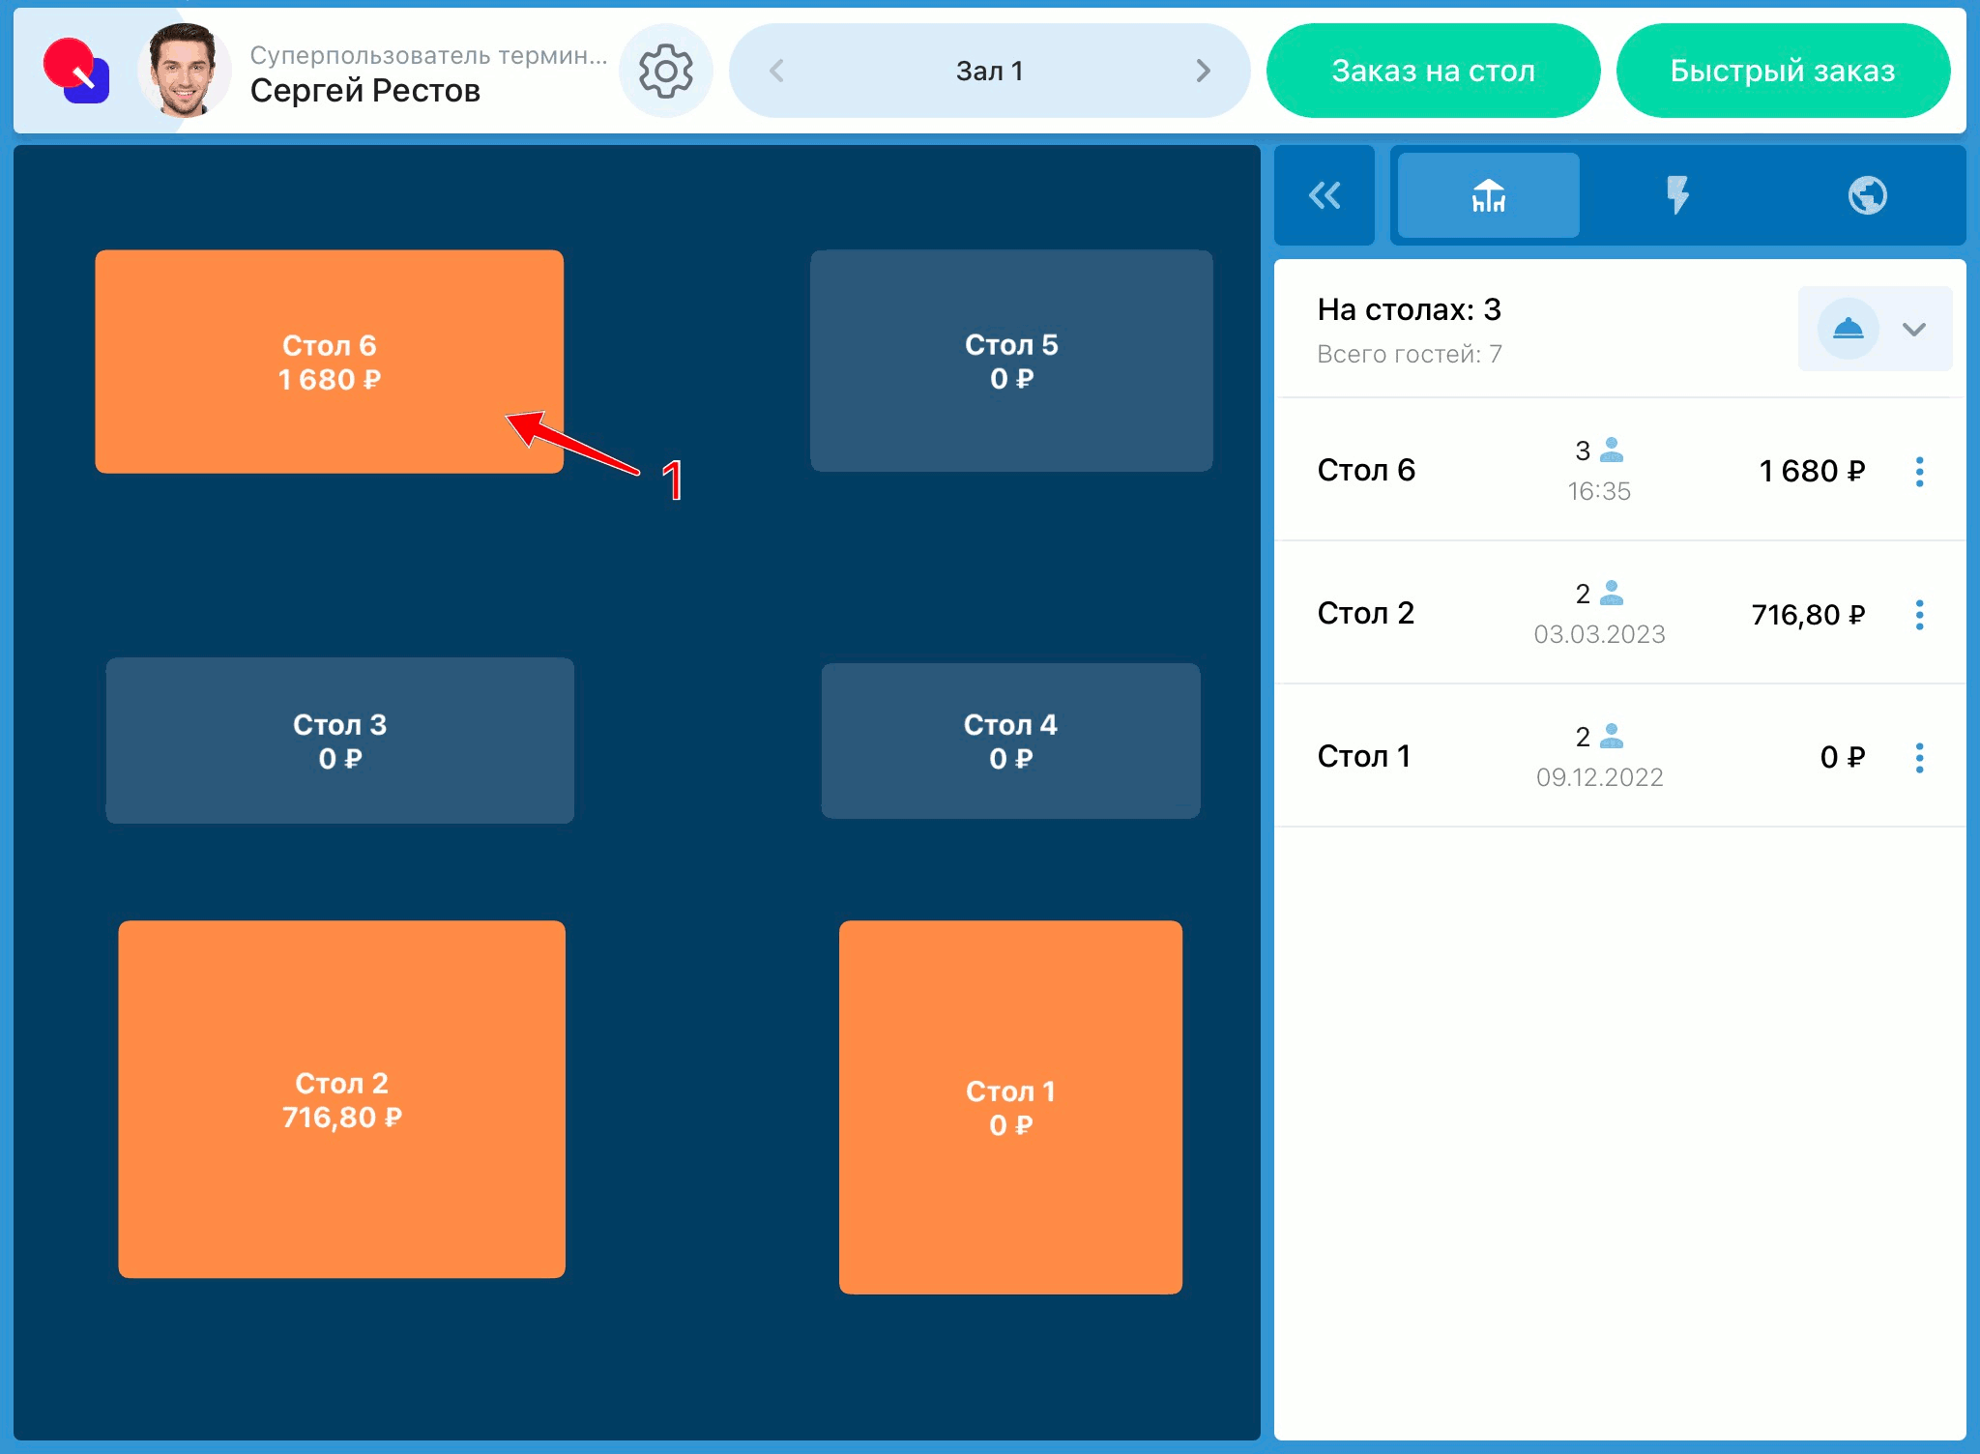Click the Всего гостей: 7 label
The image size is (1980, 1454).
(1410, 354)
